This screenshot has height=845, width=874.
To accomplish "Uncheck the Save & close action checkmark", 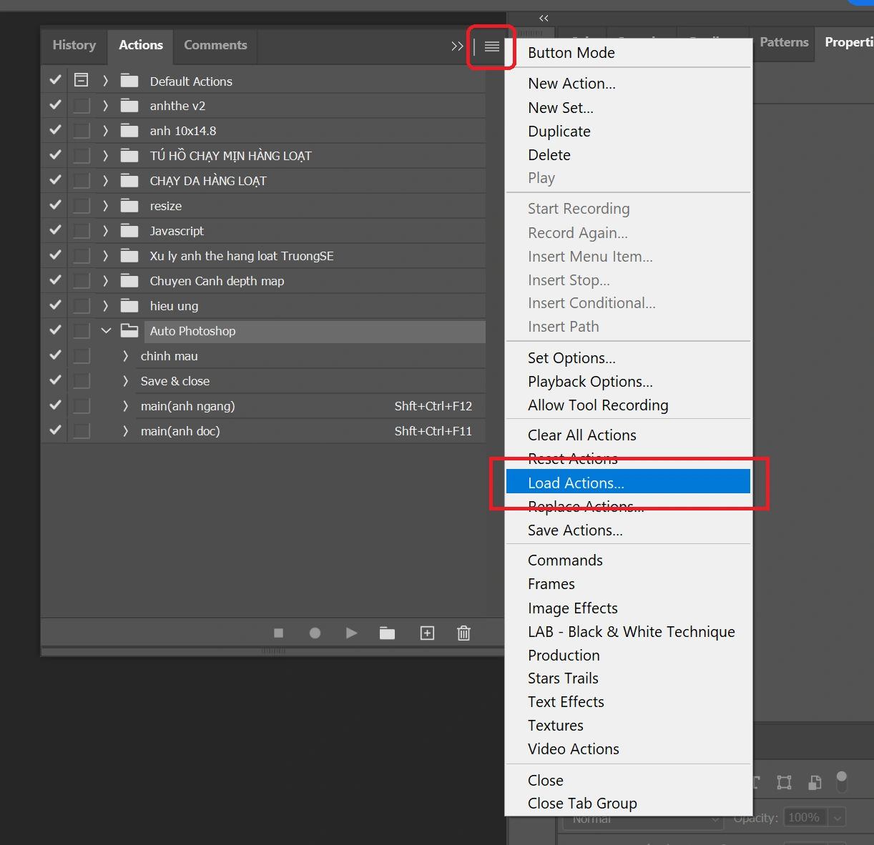I will 55,380.
